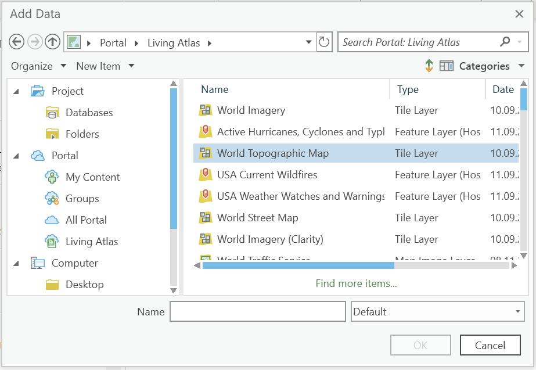
Task: Click the World Topographic Map layer icon
Action: (206, 153)
